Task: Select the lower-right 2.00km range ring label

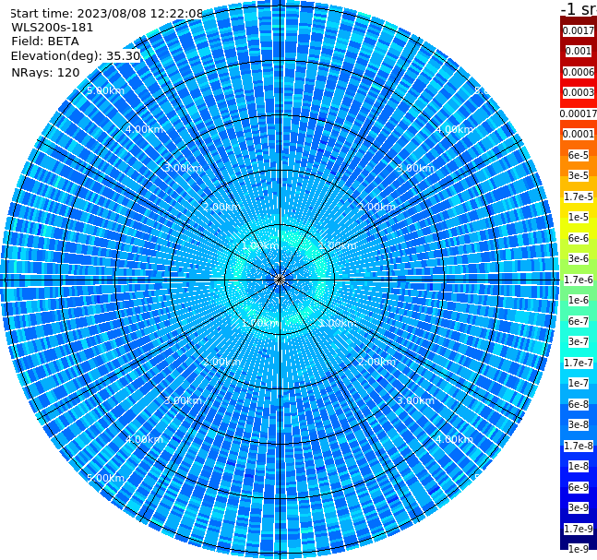Action: coord(377,362)
